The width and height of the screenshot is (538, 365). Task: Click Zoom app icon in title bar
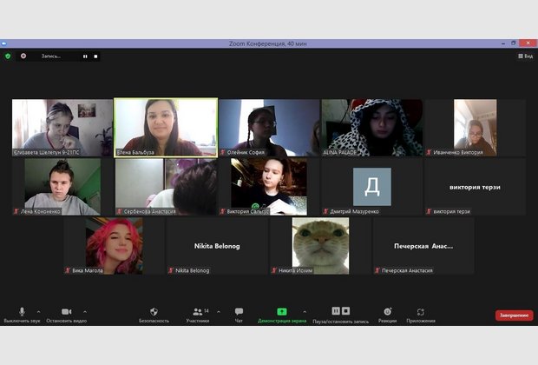3,43
